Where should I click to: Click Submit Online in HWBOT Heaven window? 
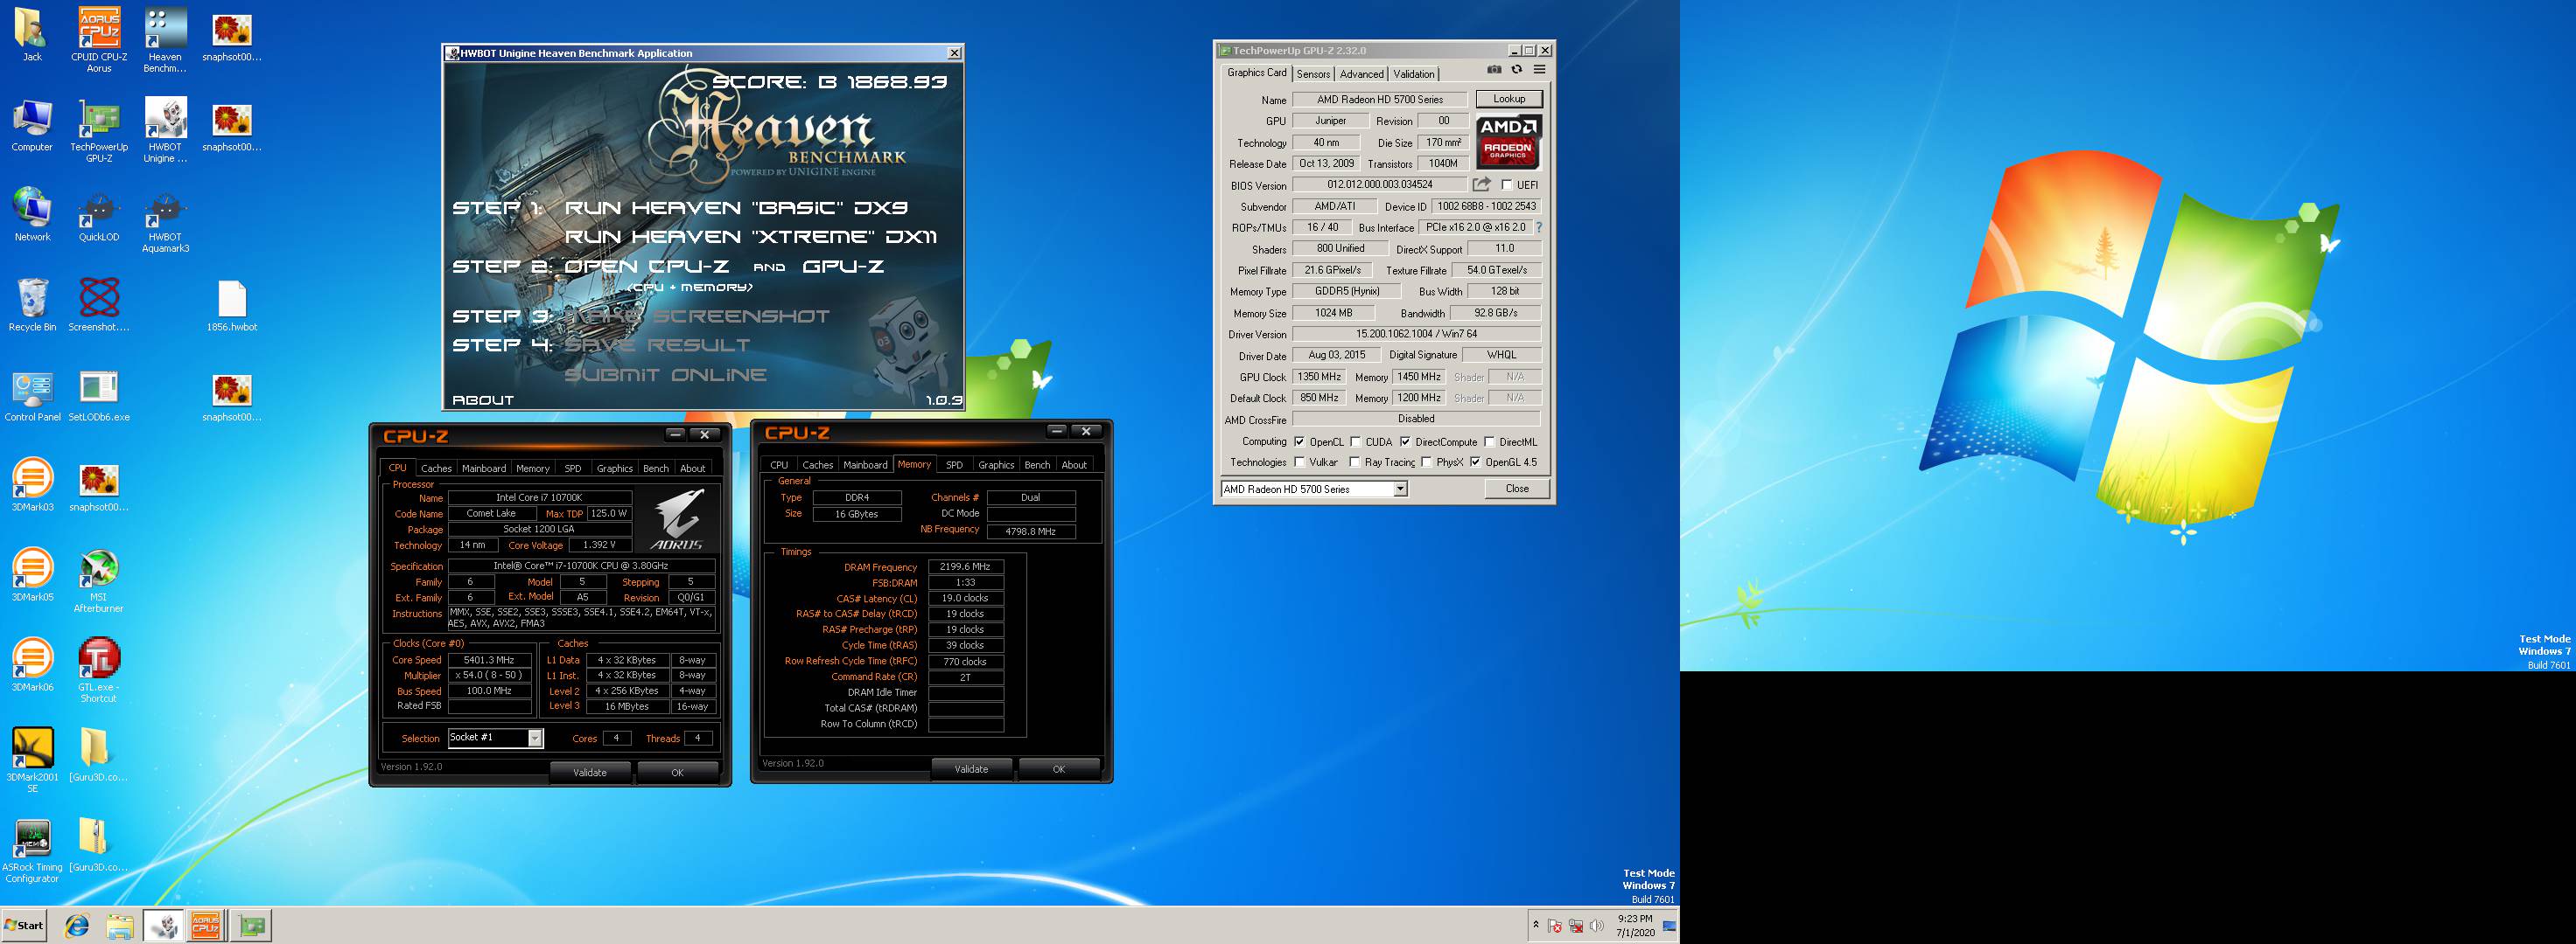tap(665, 376)
